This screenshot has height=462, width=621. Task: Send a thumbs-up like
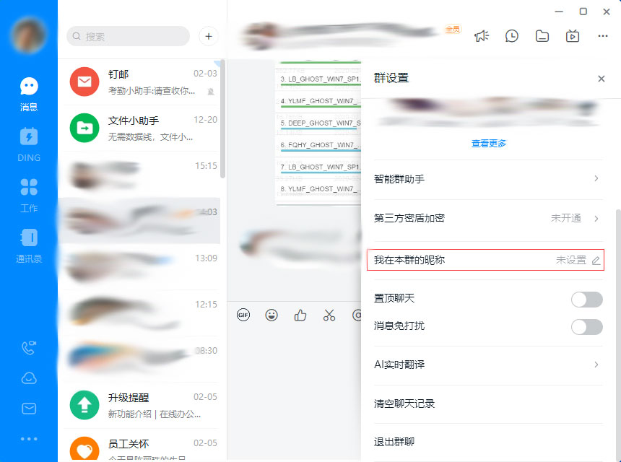point(300,315)
